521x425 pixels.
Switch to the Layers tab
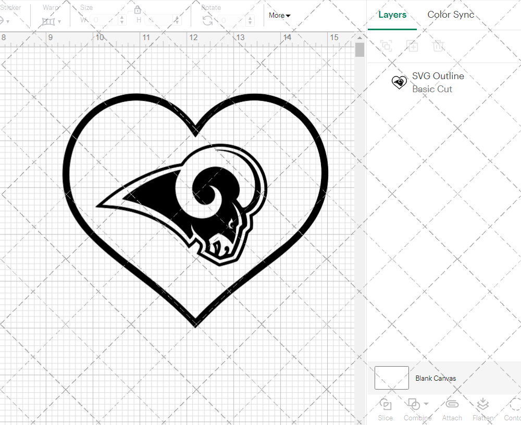392,15
